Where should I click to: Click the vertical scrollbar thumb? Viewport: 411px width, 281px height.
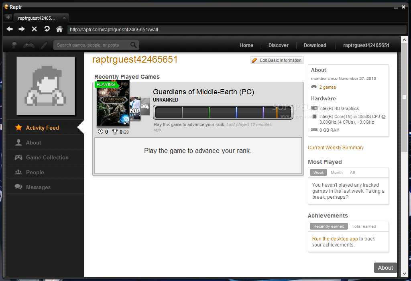(404, 97)
